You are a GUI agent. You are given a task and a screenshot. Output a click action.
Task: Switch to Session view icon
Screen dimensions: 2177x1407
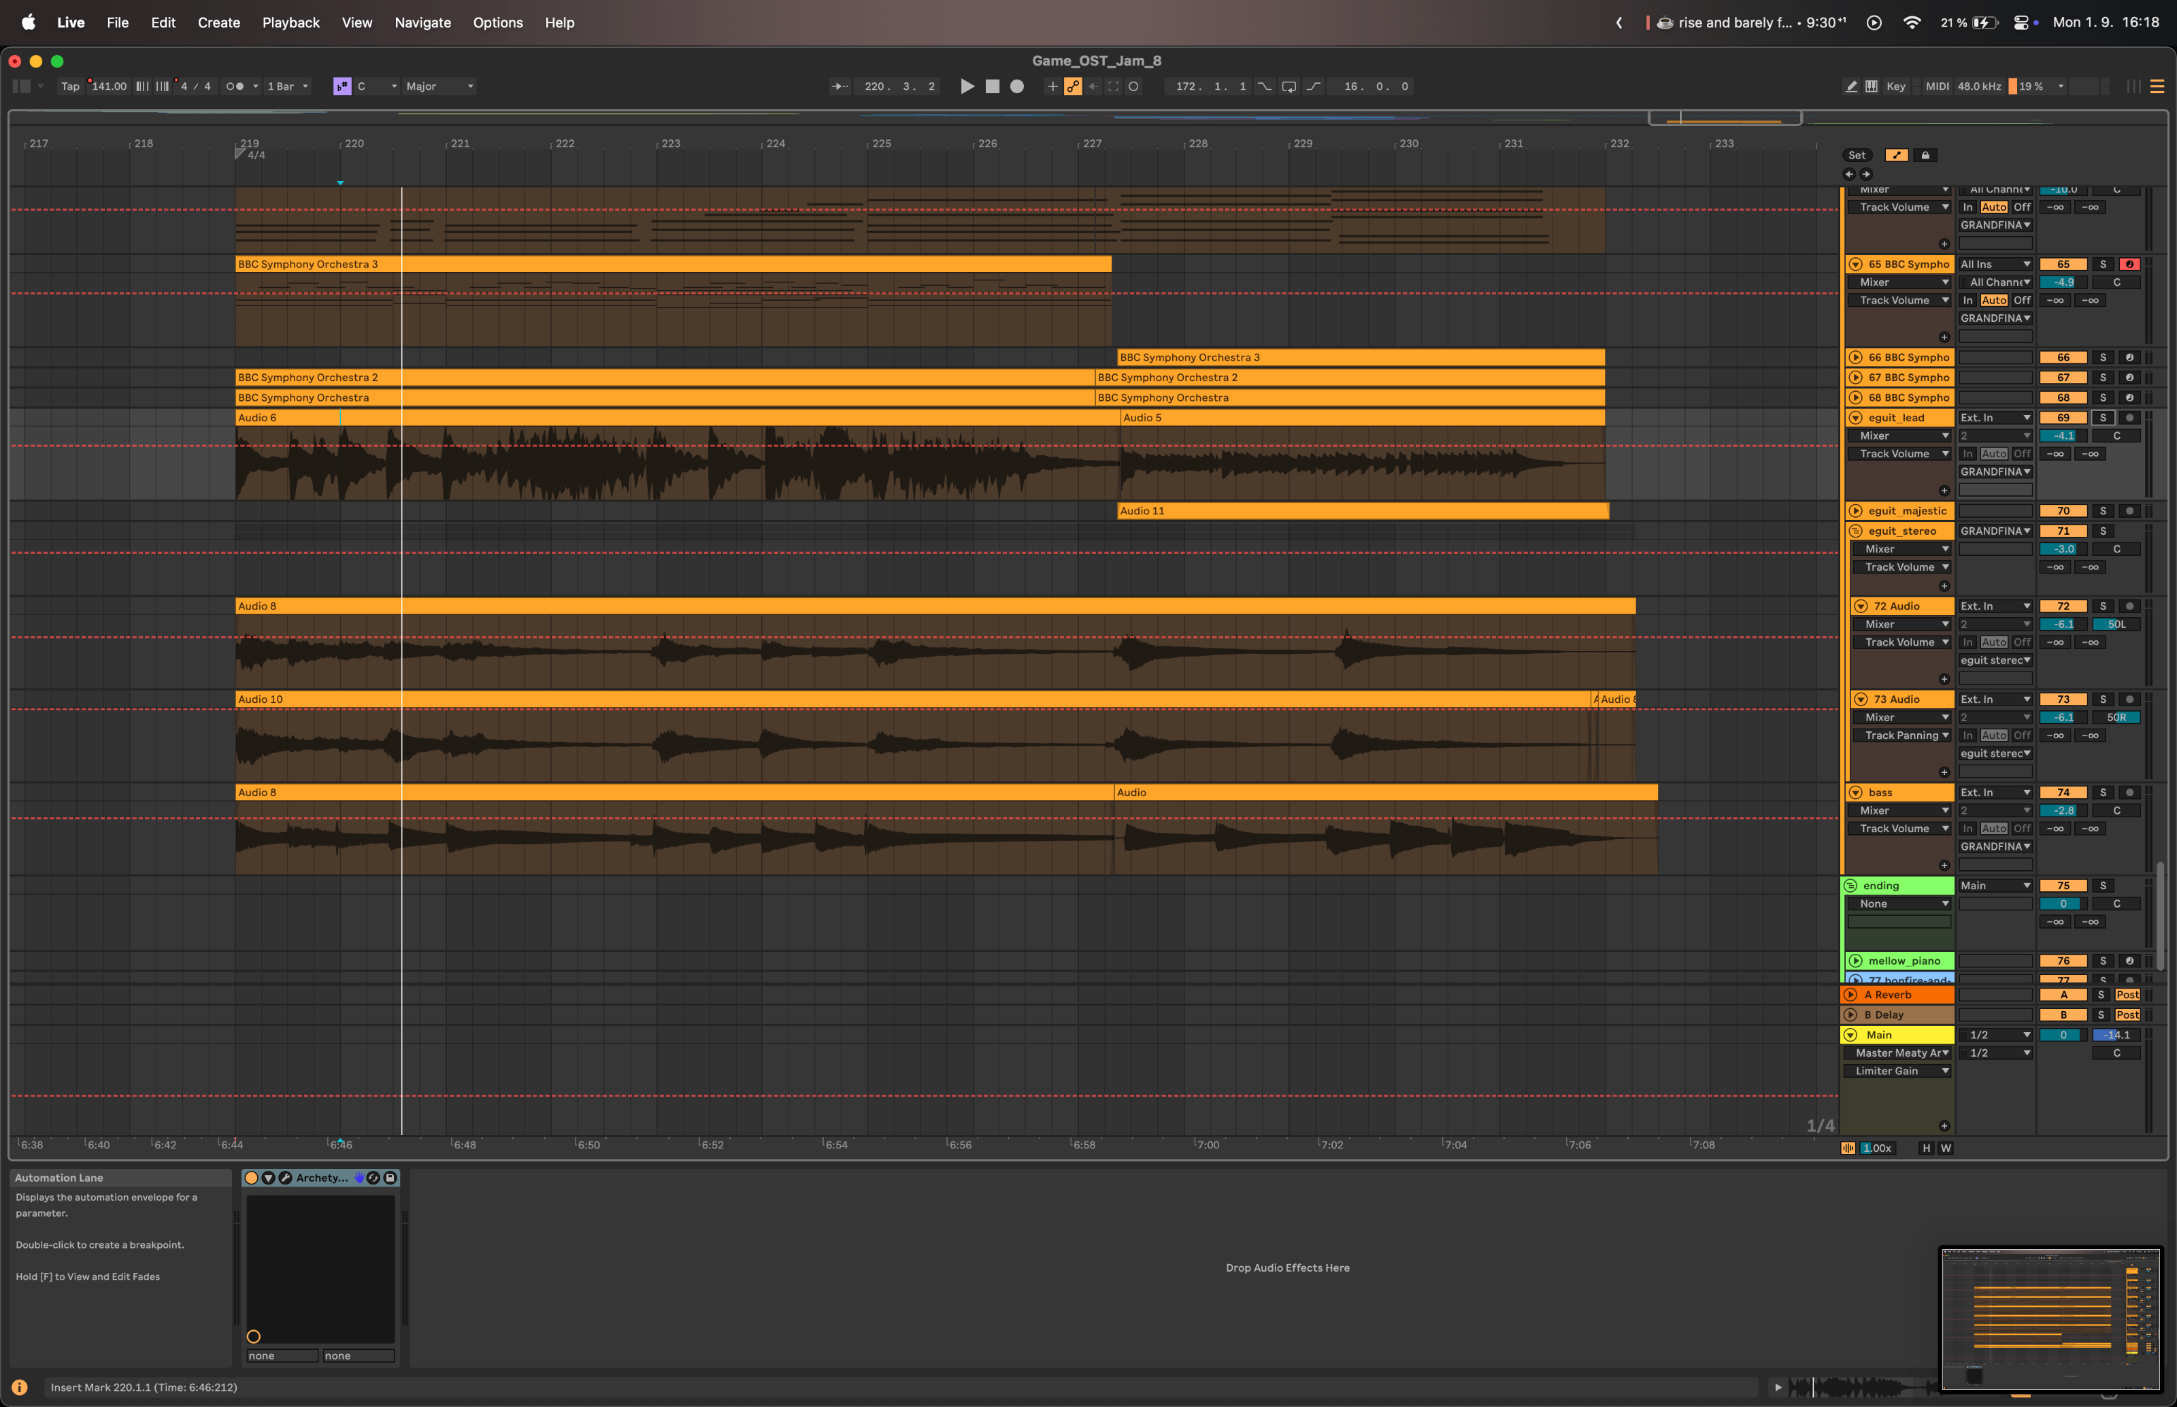tap(2134, 86)
